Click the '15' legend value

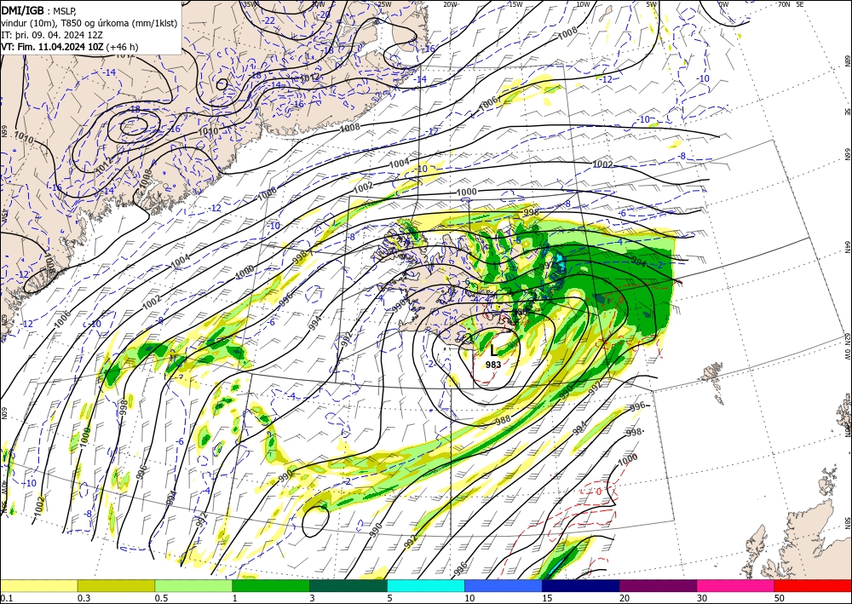pyautogui.click(x=547, y=598)
